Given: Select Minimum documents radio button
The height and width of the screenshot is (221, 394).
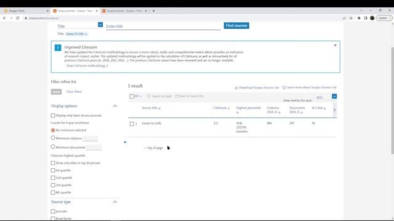Looking at the screenshot, I should (53, 147).
